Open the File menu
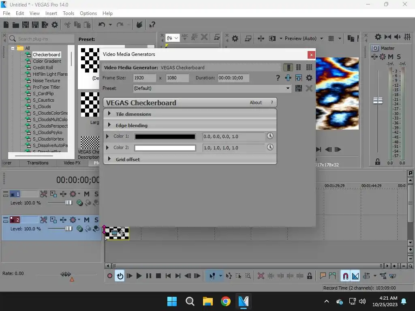This screenshot has width=415, height=311. 6,13
